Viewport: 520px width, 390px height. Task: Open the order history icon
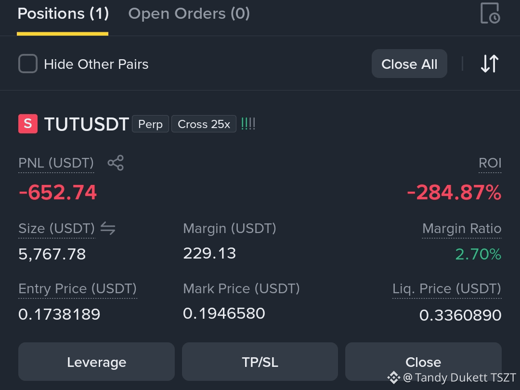coord(490,13)
